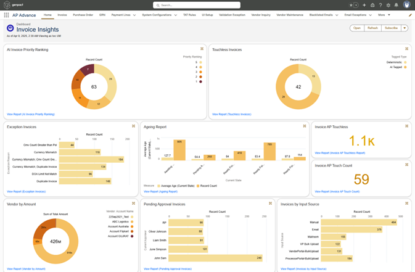The image size is (415, 272).
Task: Open the user profile avatar
Action: [406, 4]
